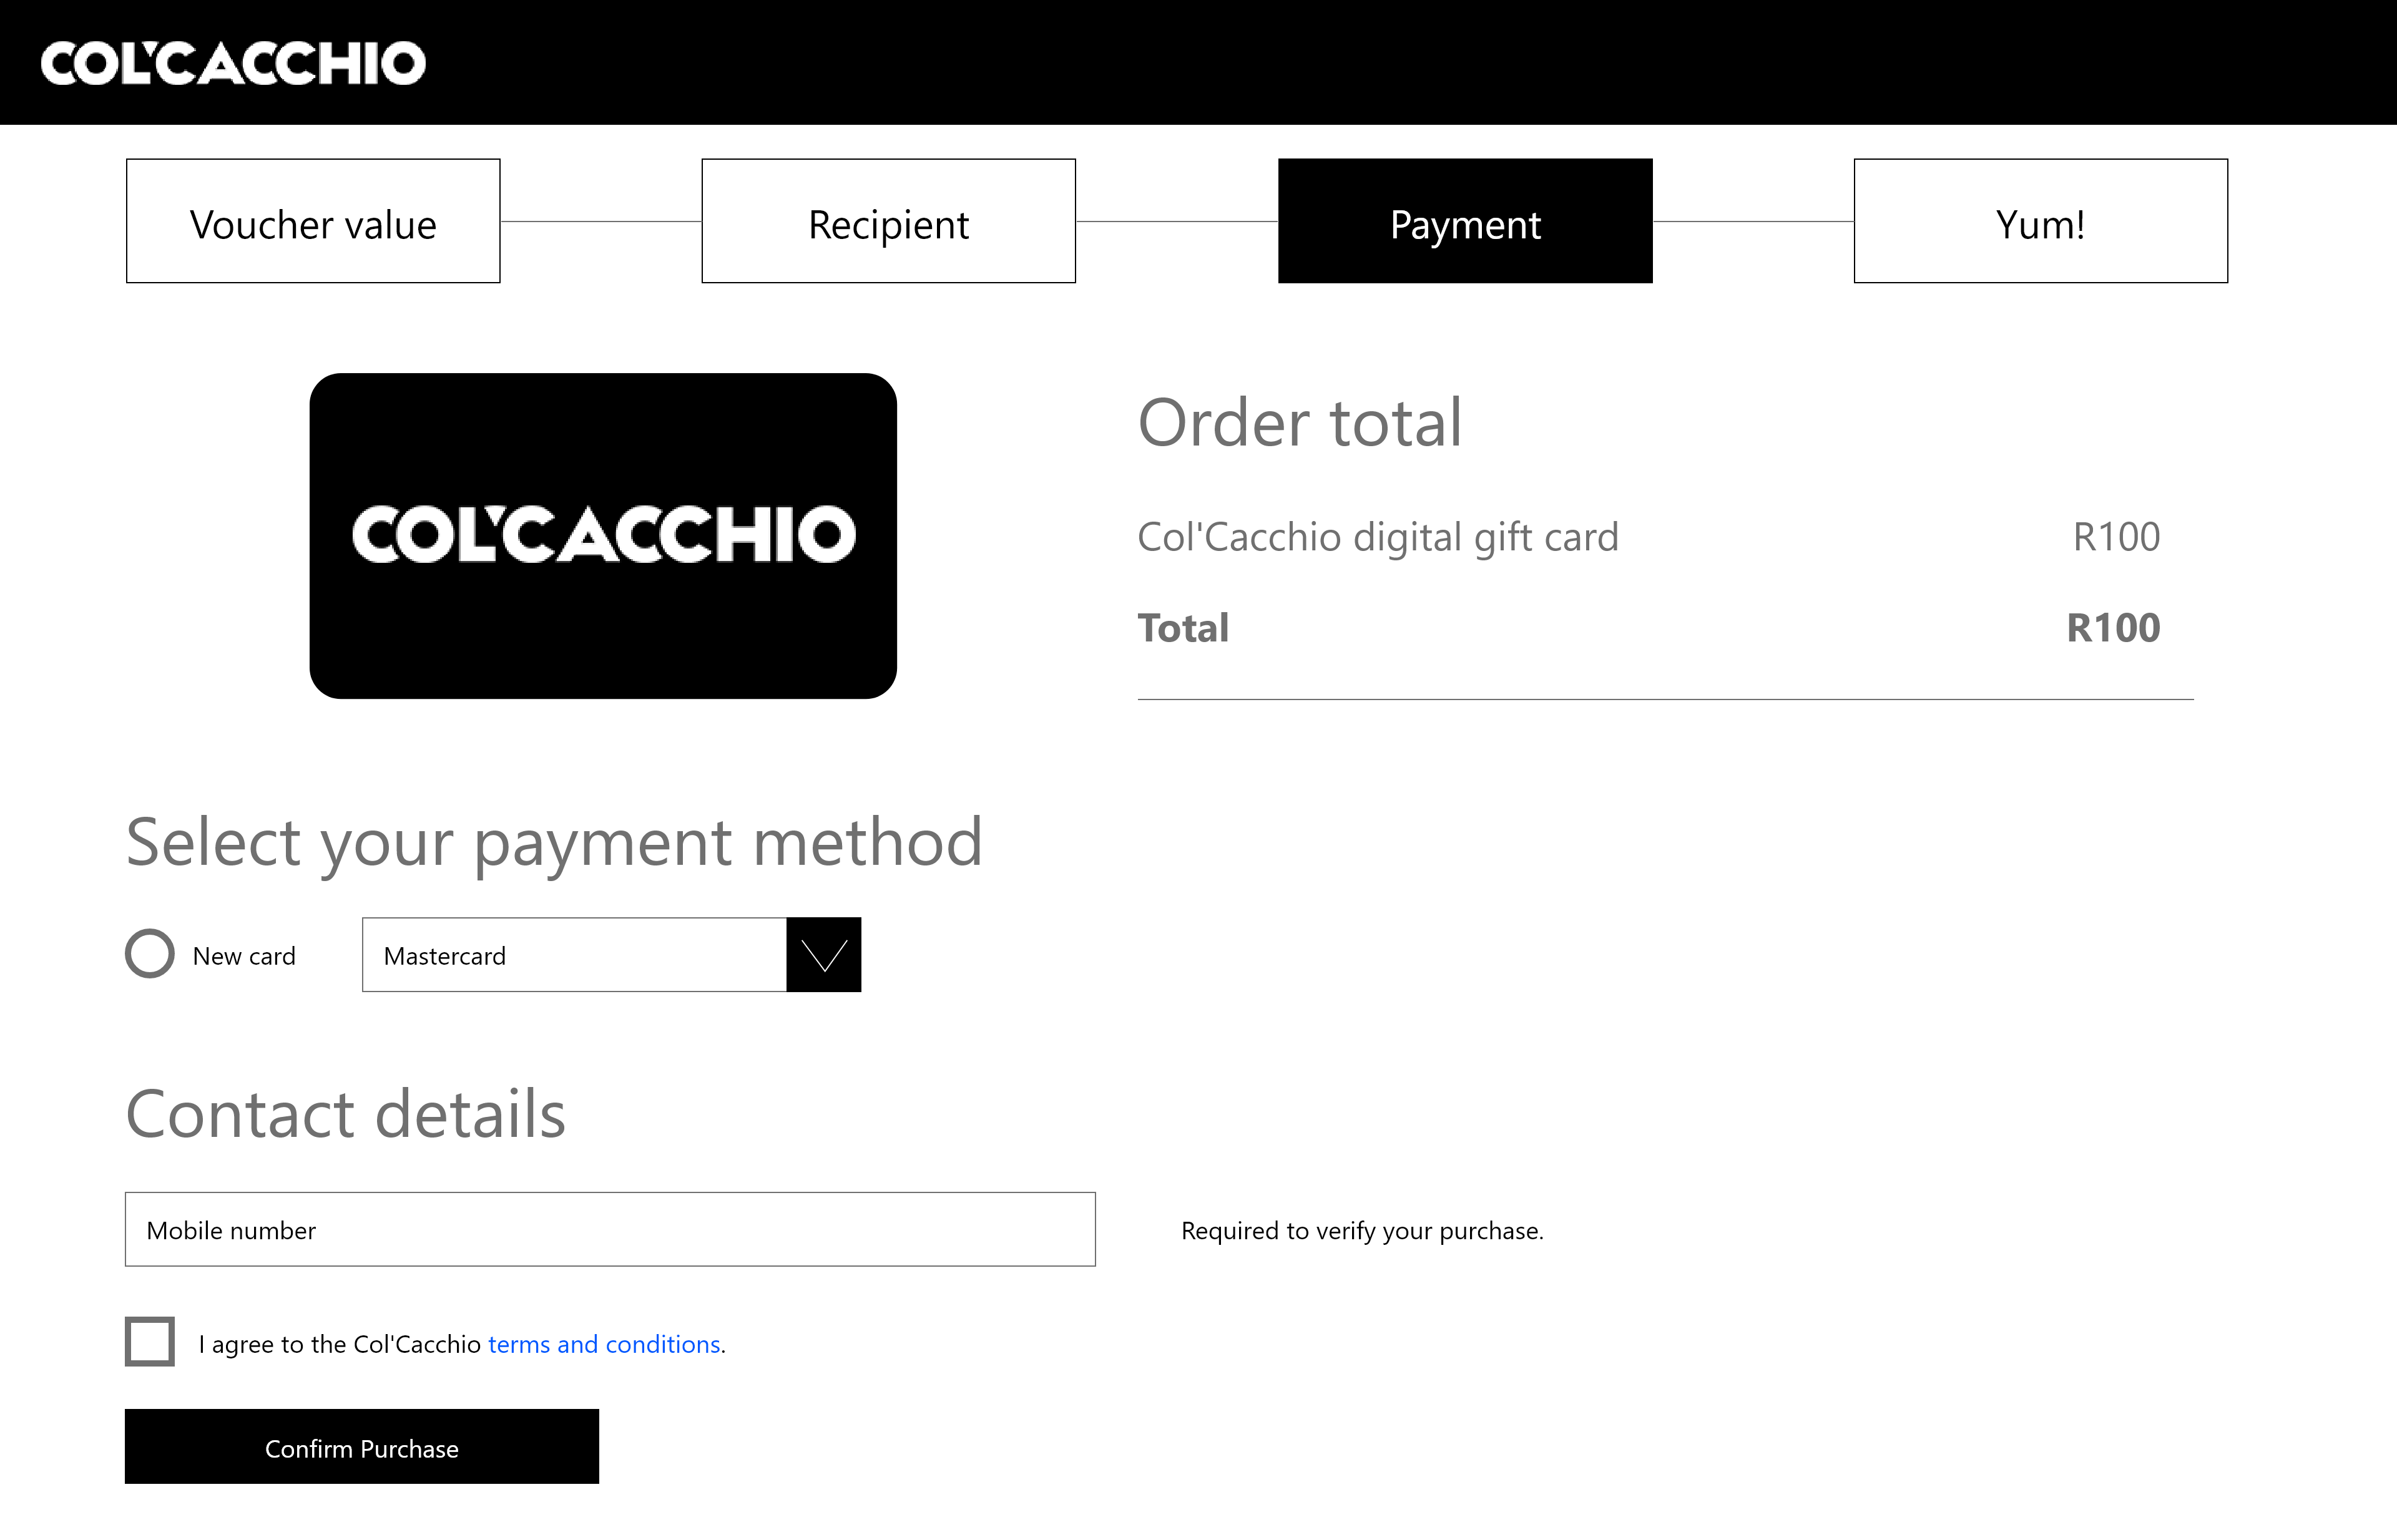The image size is (2397, 1540).
Task: Open the Mastercard selection field
Action: 574,955
